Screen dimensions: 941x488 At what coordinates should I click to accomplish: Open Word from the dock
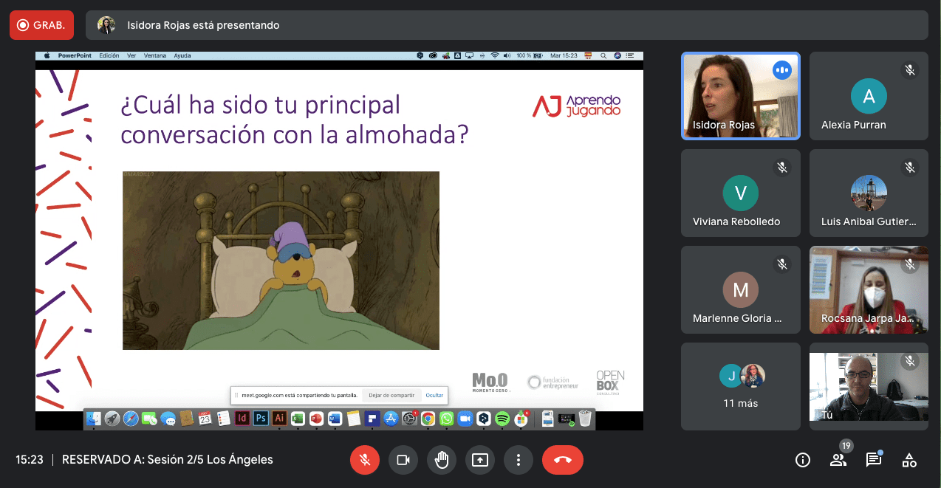tap(335, 419)
